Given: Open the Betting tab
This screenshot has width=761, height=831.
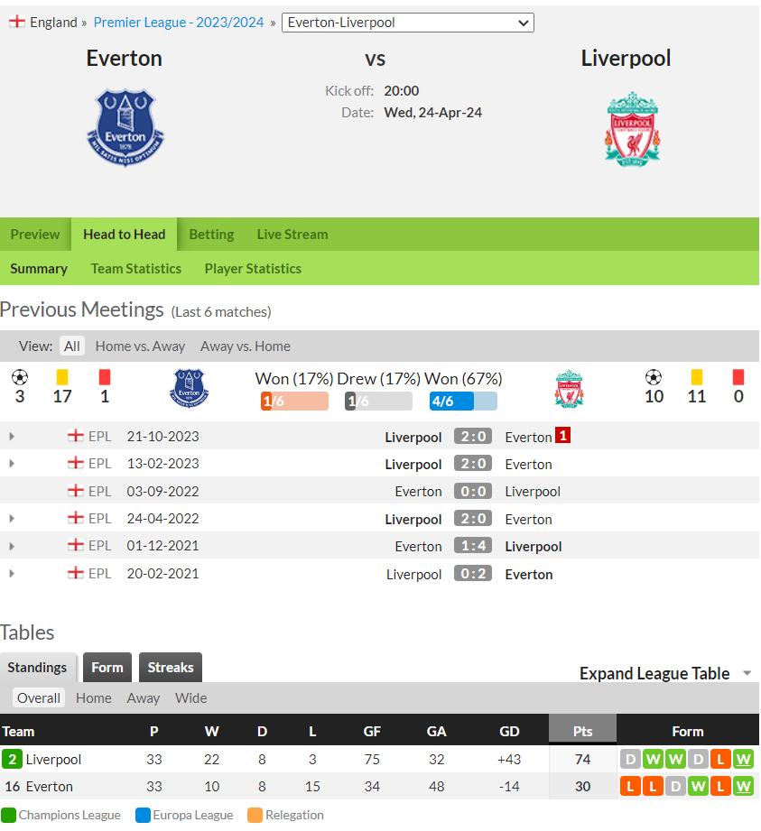Looking at the screenshot, I should point(211,235).
